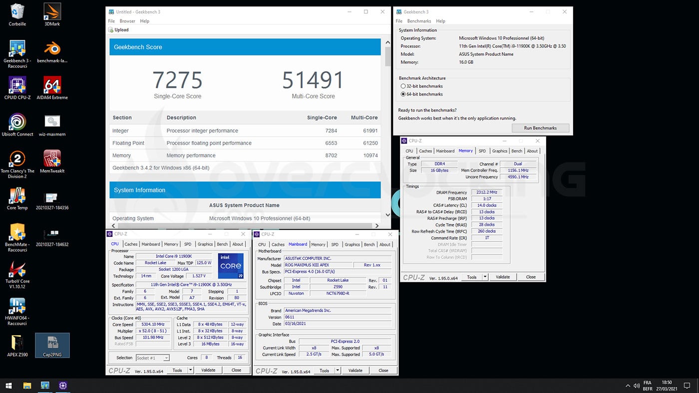Select the AIDA64 Extreme desktop icon
This screenshot has width=699, height=393.
coord(52,88)
